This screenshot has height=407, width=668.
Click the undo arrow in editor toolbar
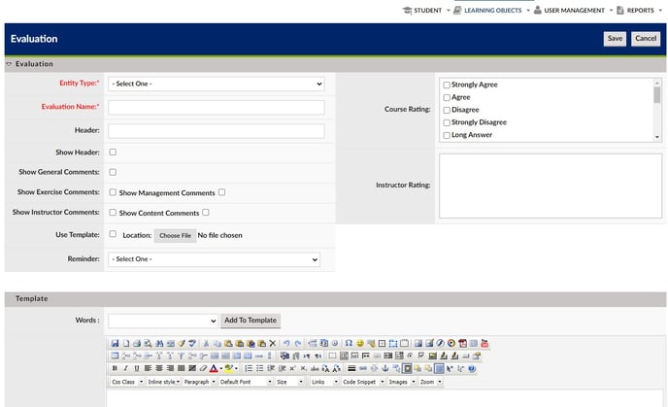(x=286, y=344)
